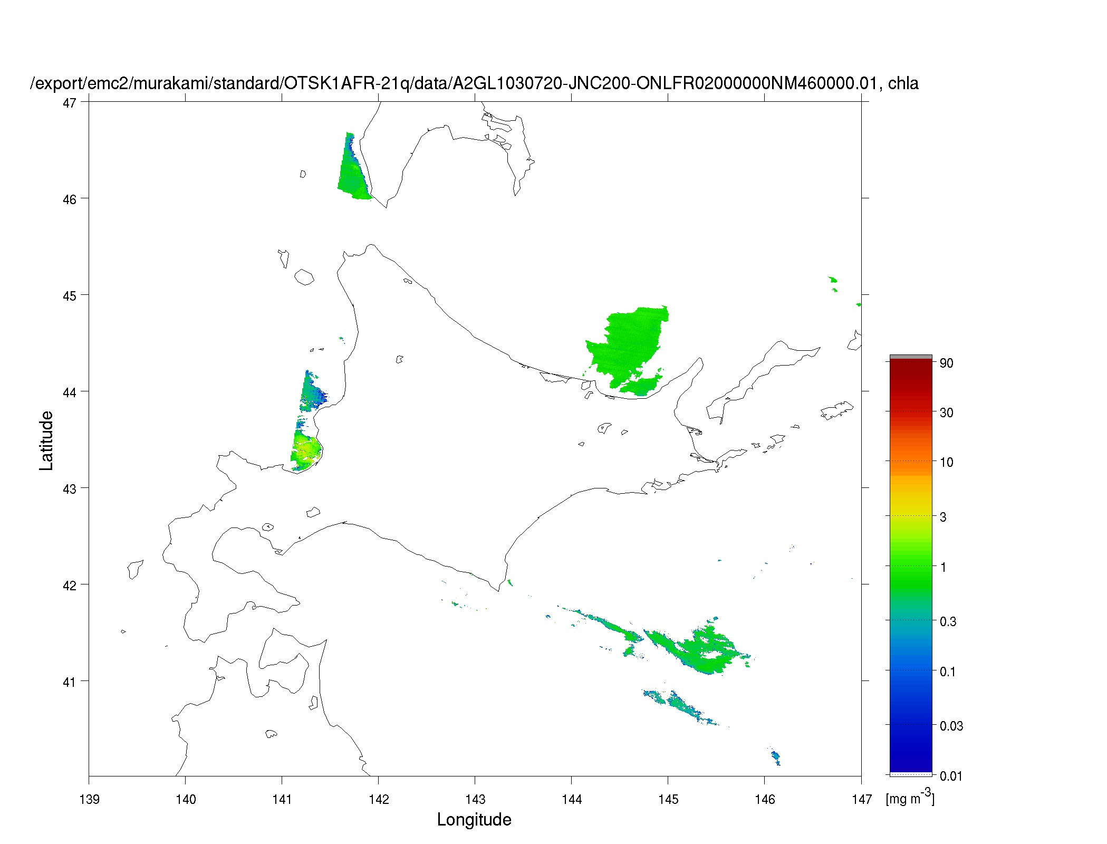The height and width of the screenshot is (844, 1107).
Task: Click colorbar tick label '0.3'
Action: [948, 621]
